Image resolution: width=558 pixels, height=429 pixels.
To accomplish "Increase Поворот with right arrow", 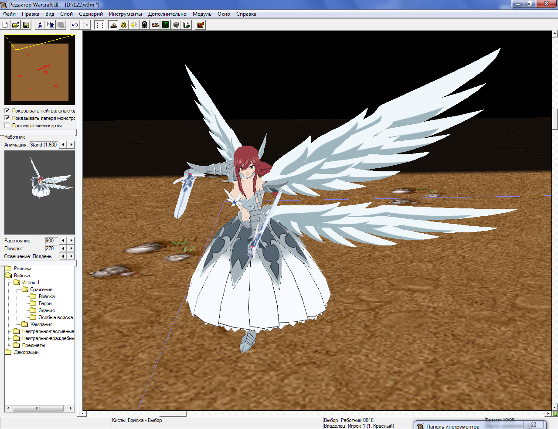I will point(71,248).
